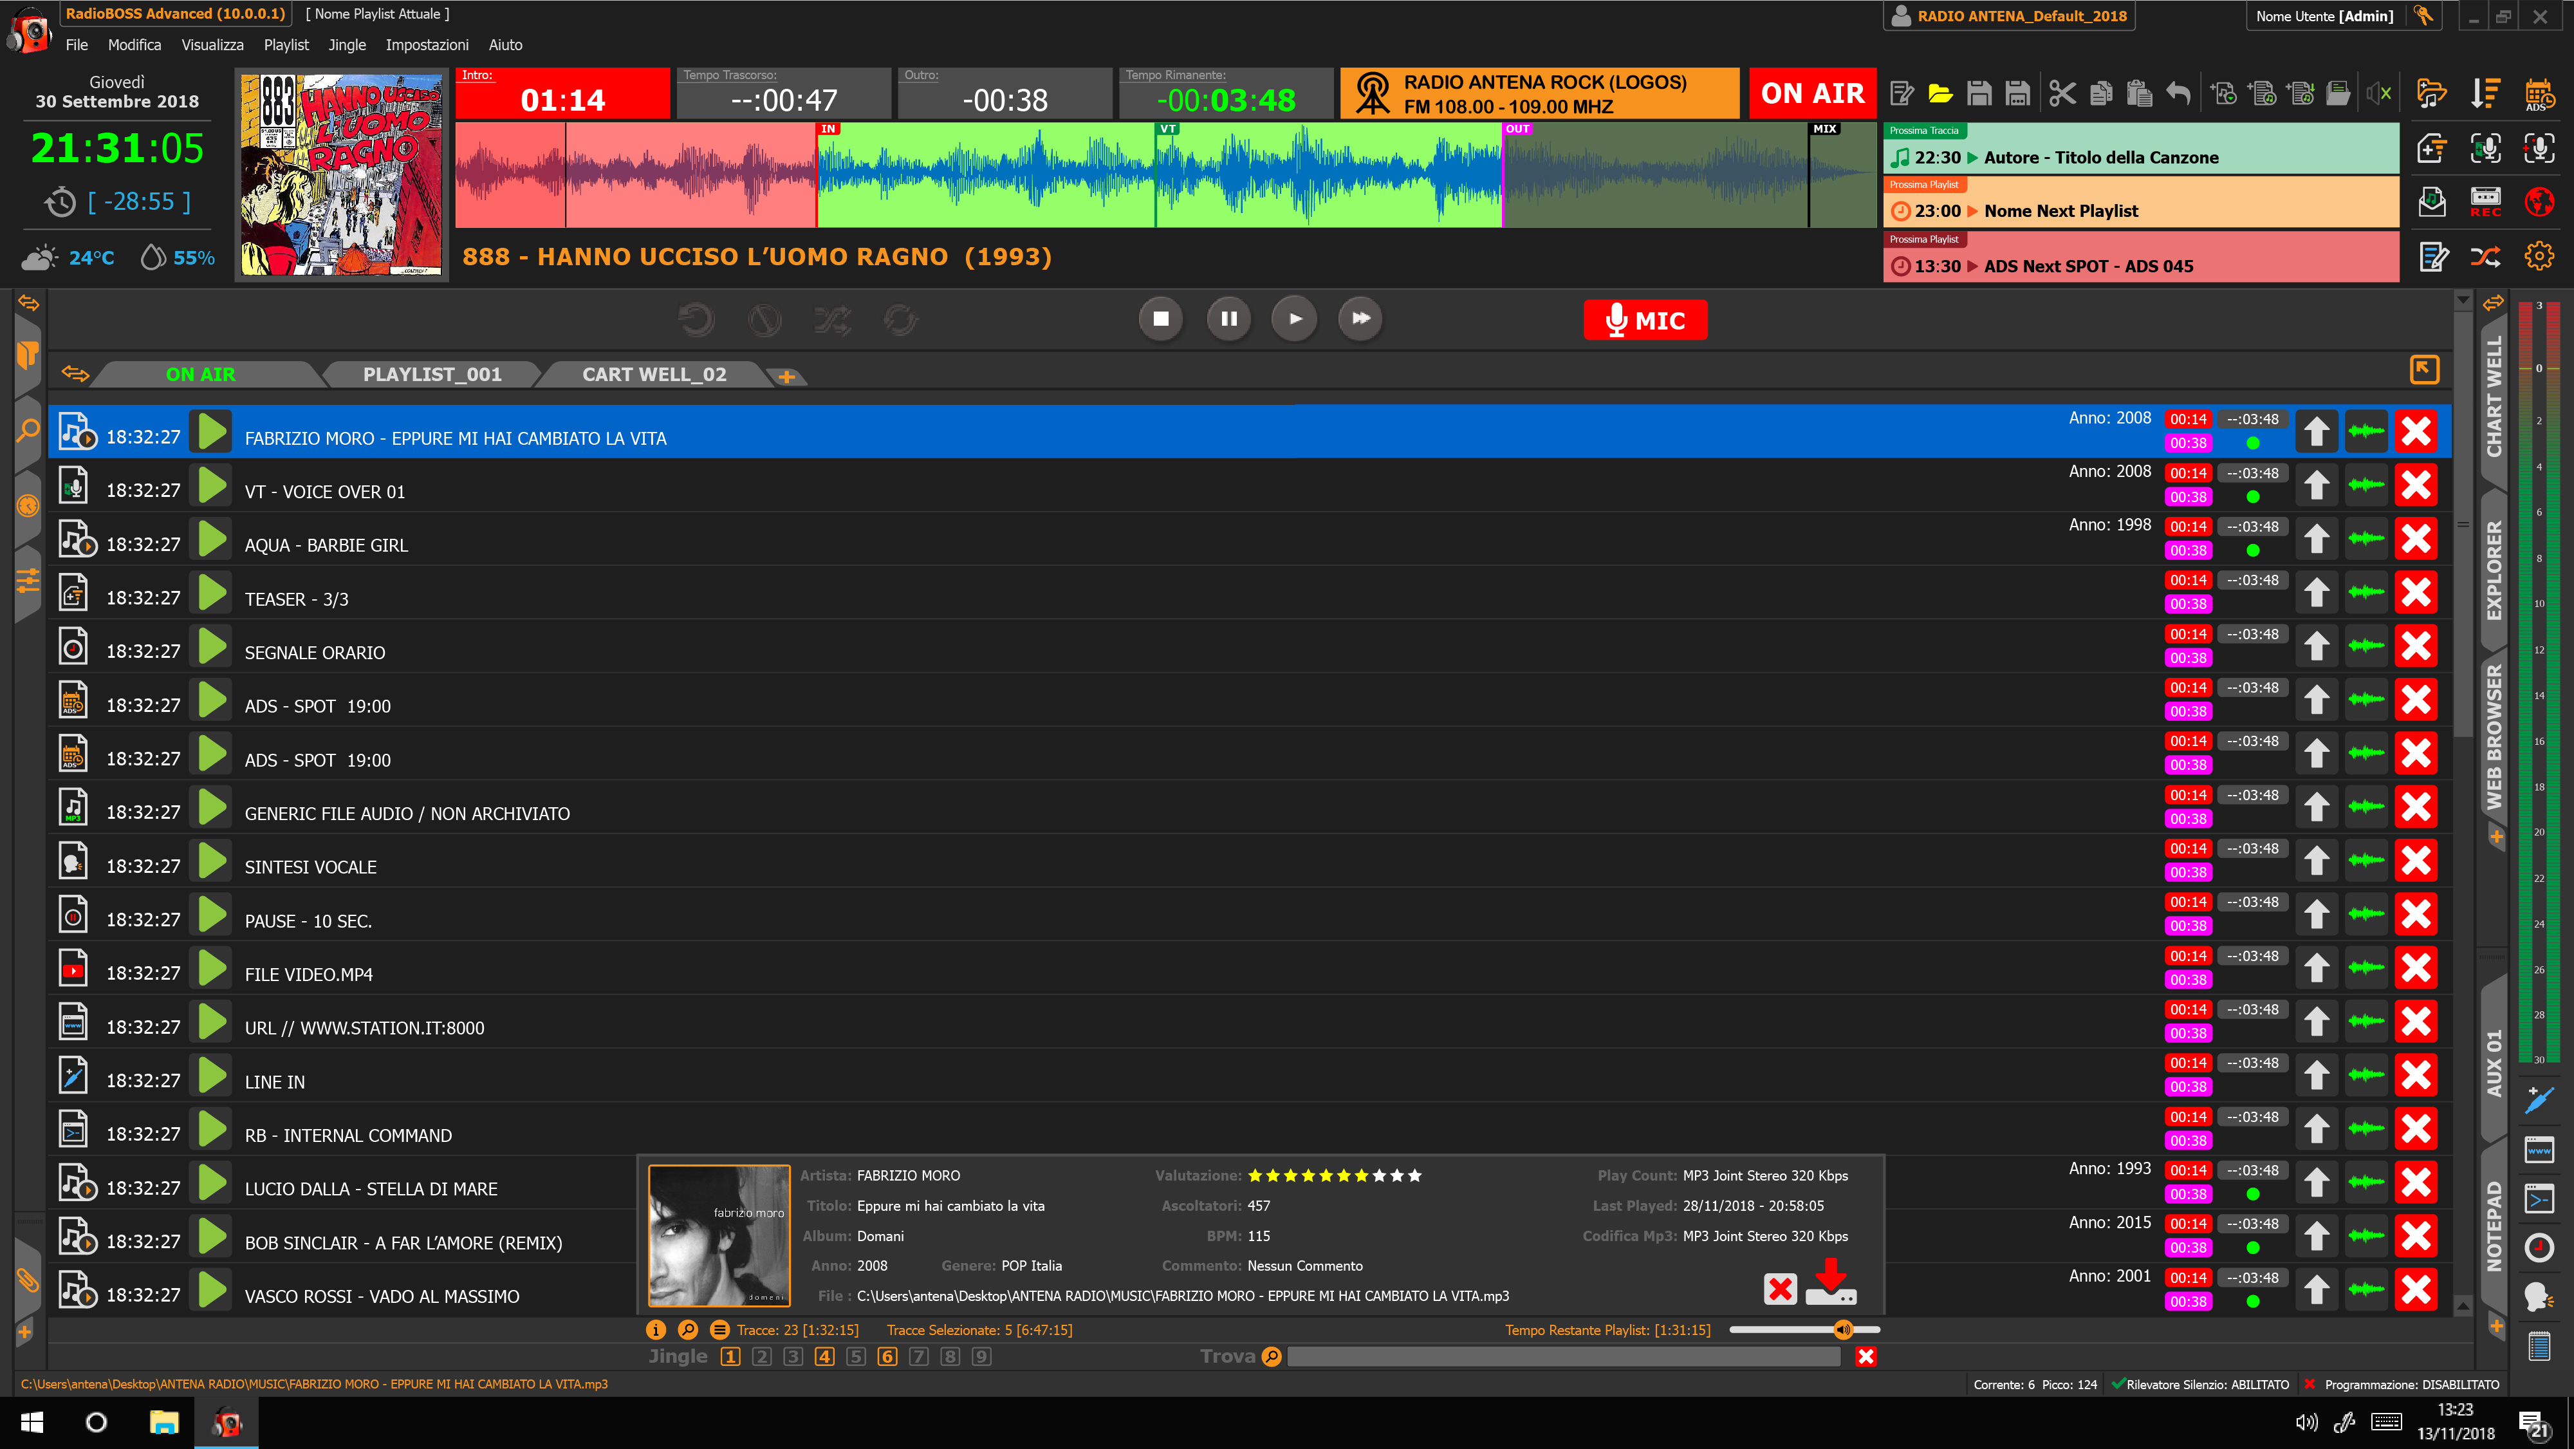The height and width of the screenshot is (1449, 2574).
Task: Click the speech synthesis head icon right sidebar
Action: point(2538,1296)
